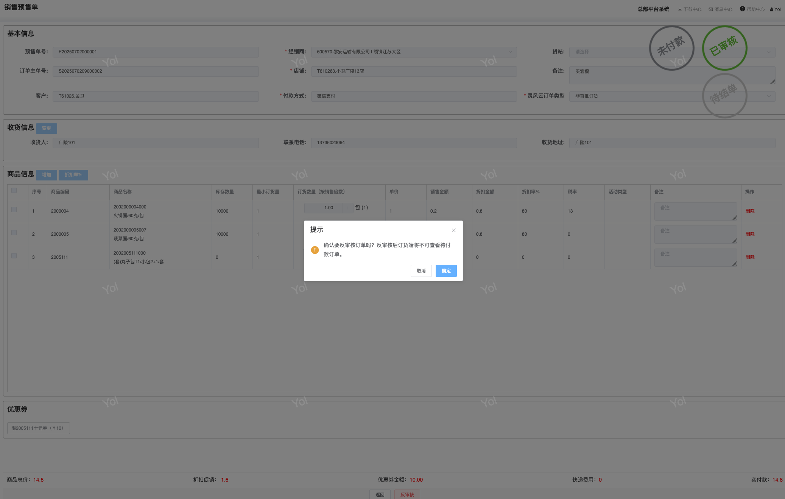Click the 帮助中心 question mark icon
Image resolution: width=785 pixels, height=499 pixels.
(742, 9)
